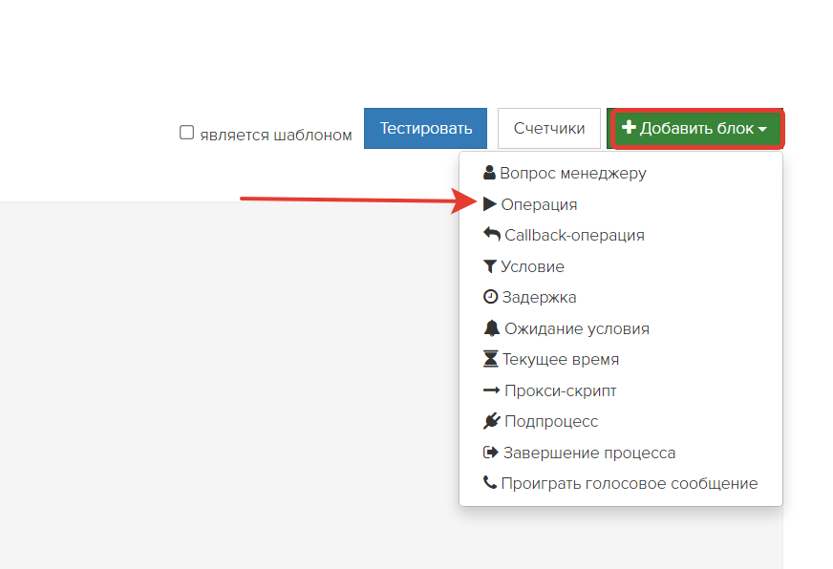Click the plug icon beside Подпроцесс
This screenshot has height=569, width=833.
pyautogui.click(x=491, y=421)
